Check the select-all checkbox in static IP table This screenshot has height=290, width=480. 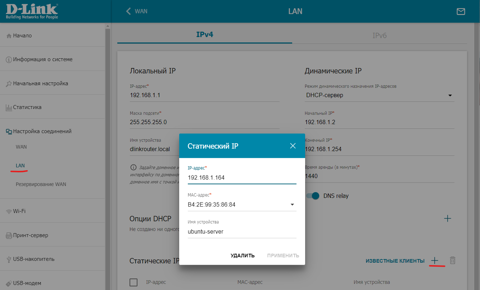pyautogui.click(x=133, y=282)
